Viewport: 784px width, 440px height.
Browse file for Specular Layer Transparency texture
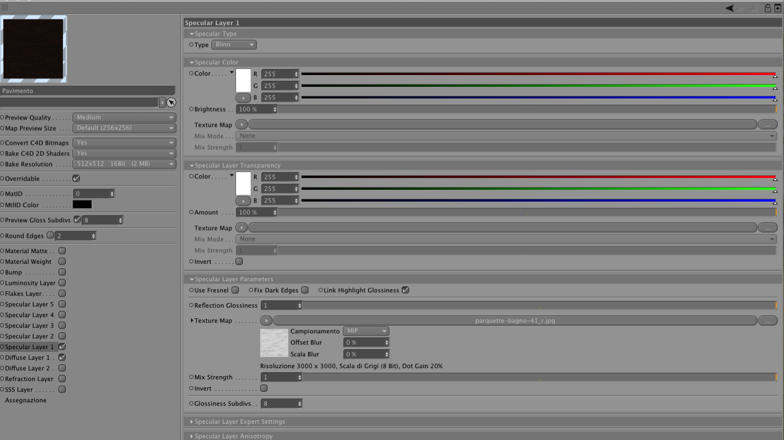pyautogui.click(x=768, y=228)
